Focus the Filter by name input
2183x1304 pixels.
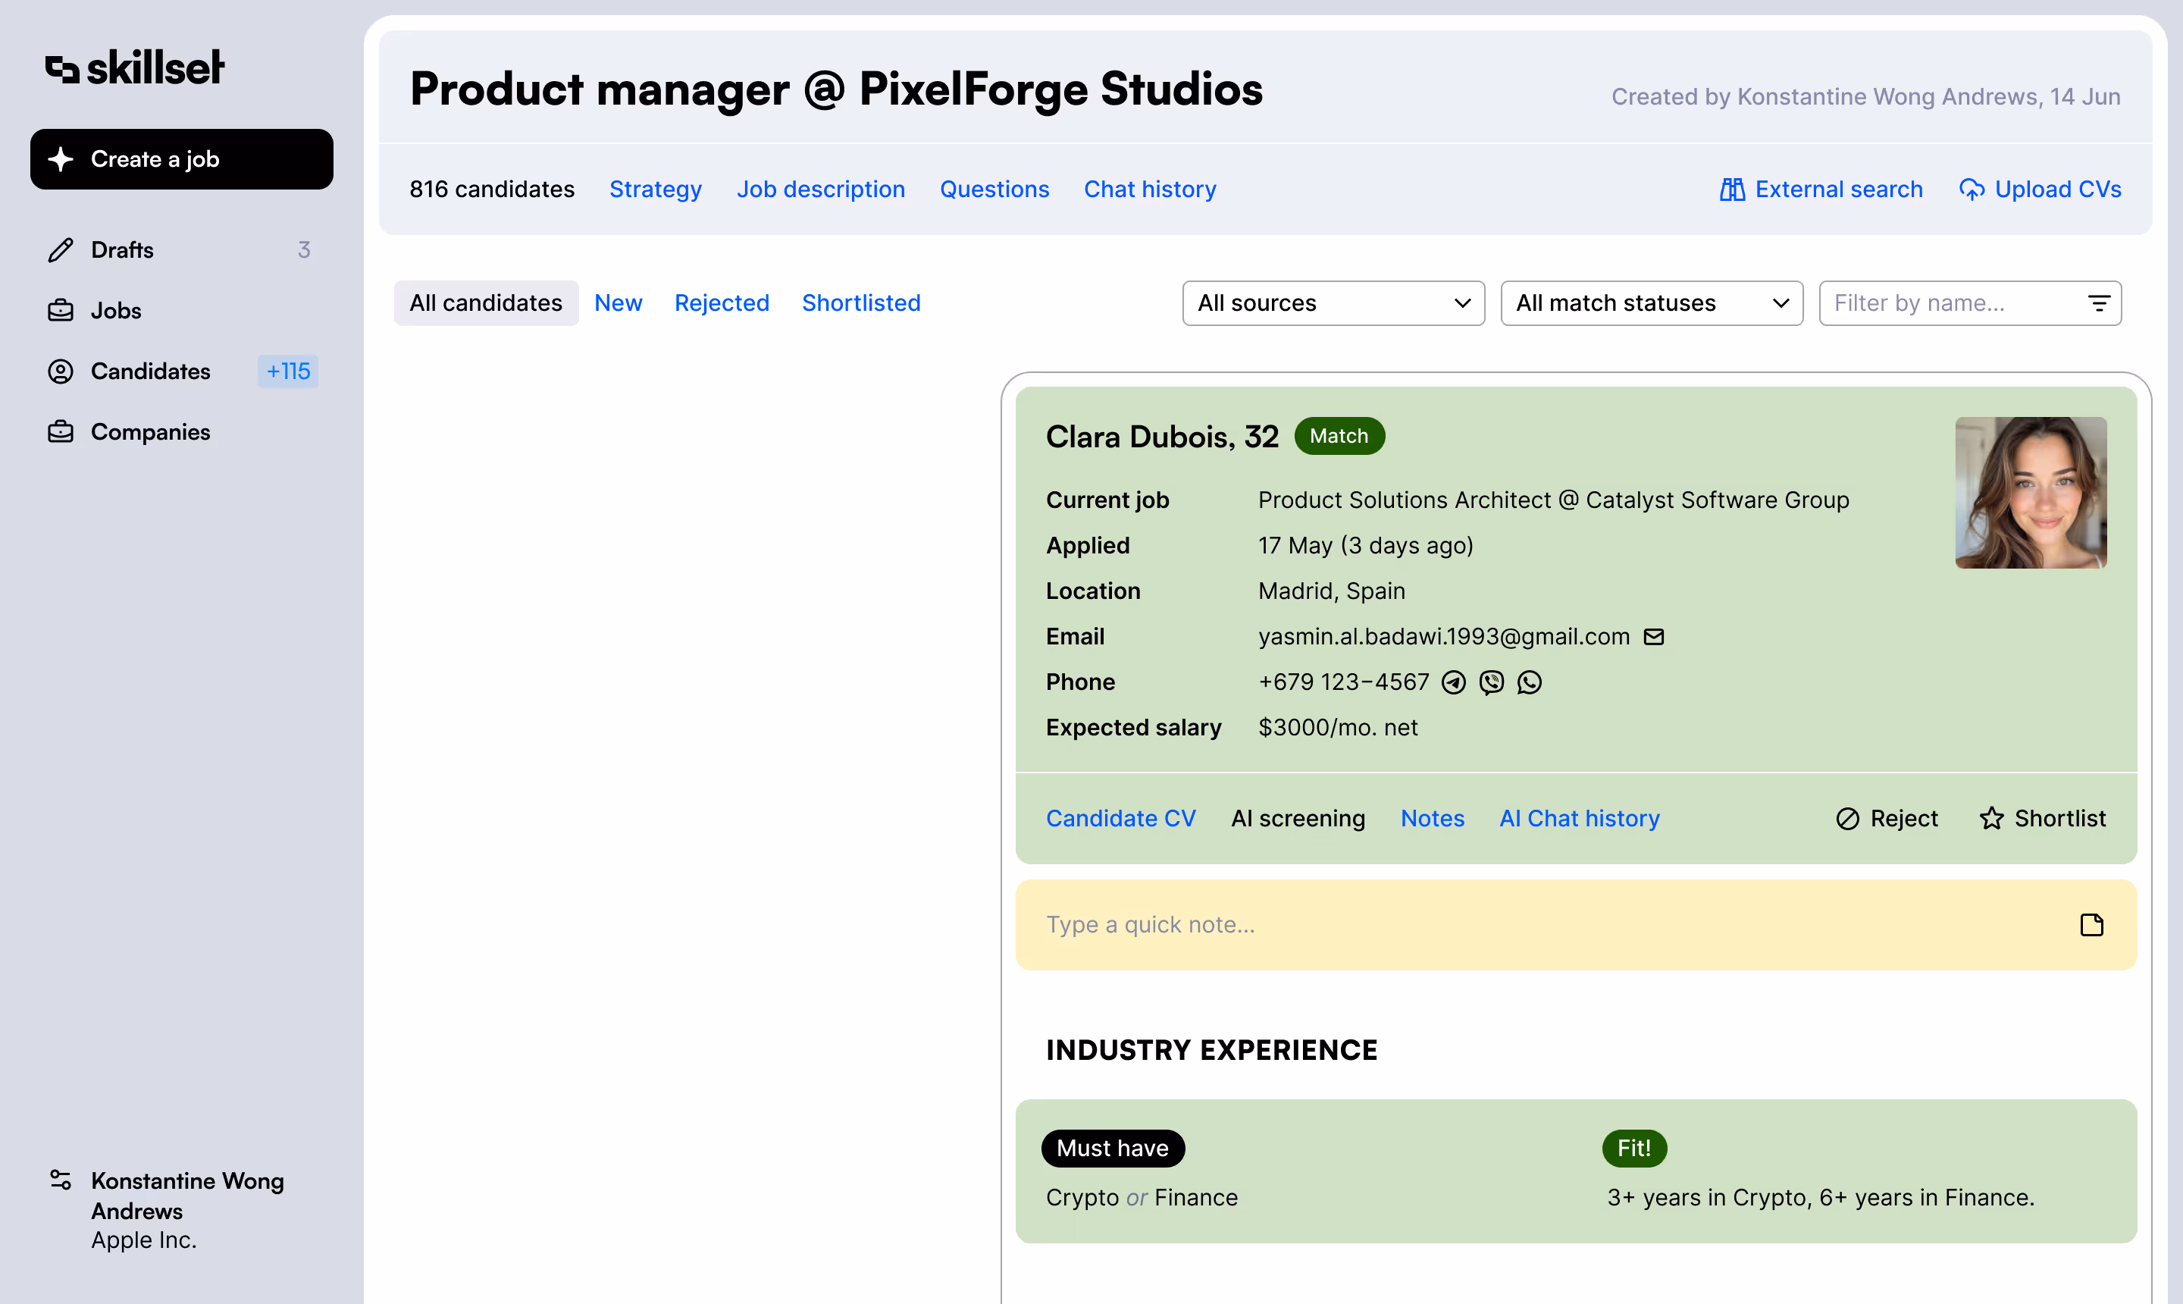point(1971,303)
